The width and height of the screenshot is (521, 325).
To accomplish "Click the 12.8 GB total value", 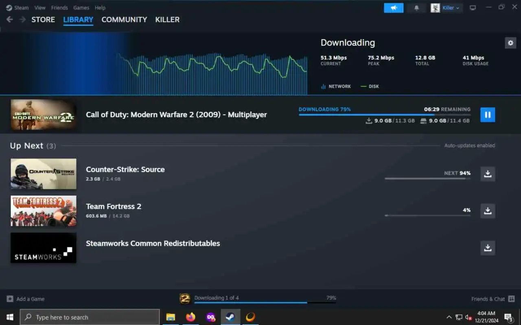I will (425, 58).
